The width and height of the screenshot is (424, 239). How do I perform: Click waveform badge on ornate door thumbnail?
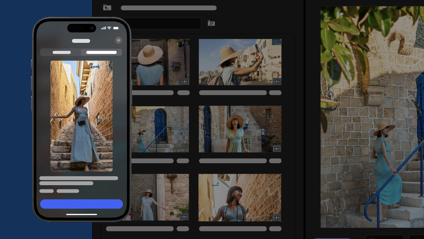click(x=184, y=217)
